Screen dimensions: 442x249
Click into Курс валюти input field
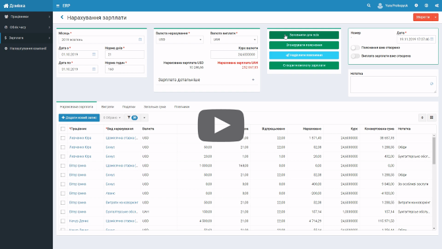tap(234, 54)
